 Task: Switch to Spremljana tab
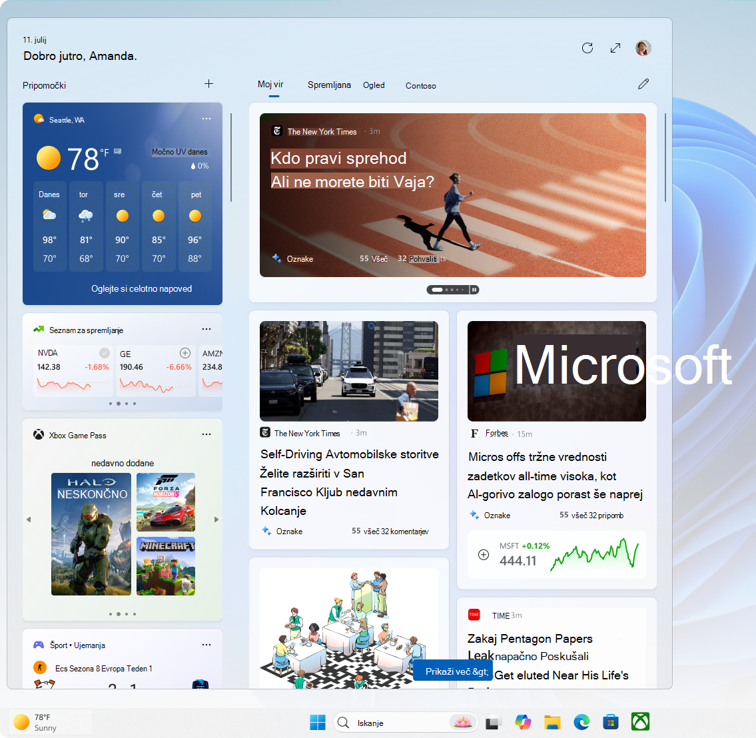pyautogui.click(x=329, y=85)
